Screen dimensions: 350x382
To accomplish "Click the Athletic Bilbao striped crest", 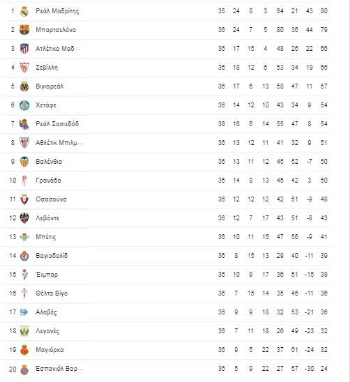I will pyautogui.click(x=24, y=143).
